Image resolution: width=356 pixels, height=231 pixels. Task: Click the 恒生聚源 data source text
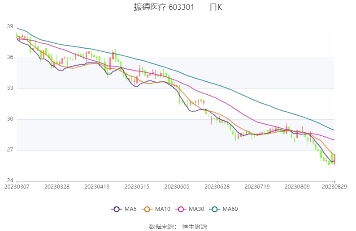195,227
